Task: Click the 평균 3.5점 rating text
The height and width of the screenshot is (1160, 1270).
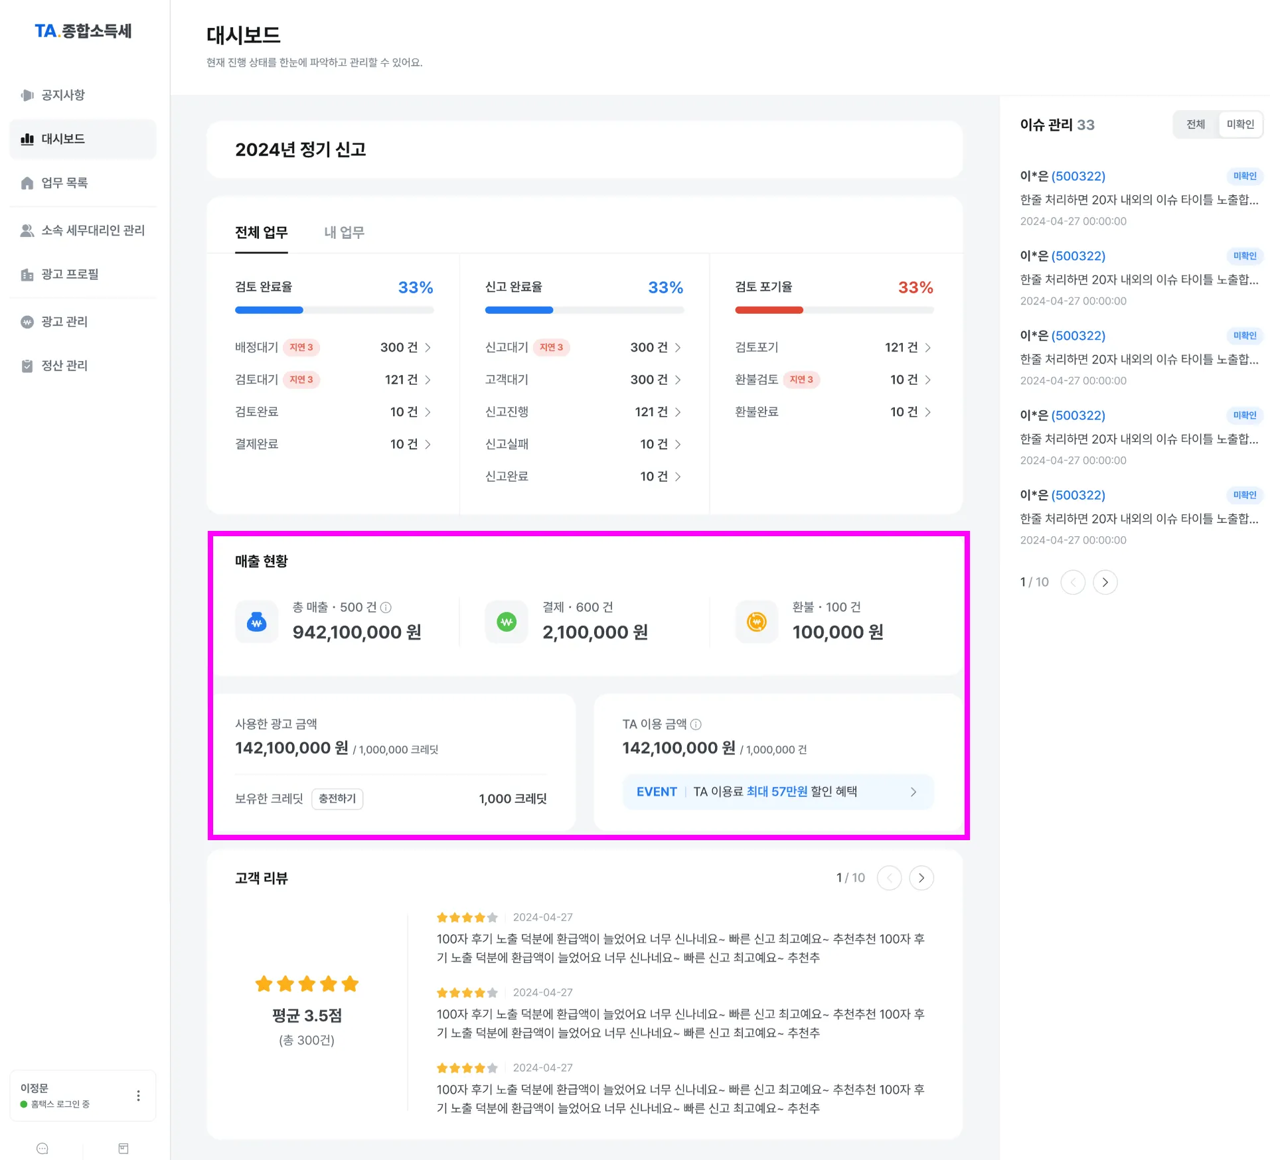Action: [x=307, y=1015]
